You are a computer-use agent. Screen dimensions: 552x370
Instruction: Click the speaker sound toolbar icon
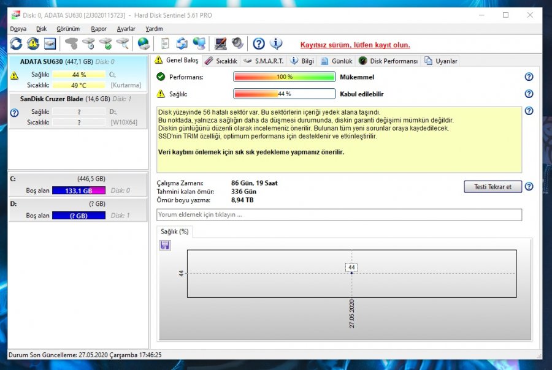(237, 43)
